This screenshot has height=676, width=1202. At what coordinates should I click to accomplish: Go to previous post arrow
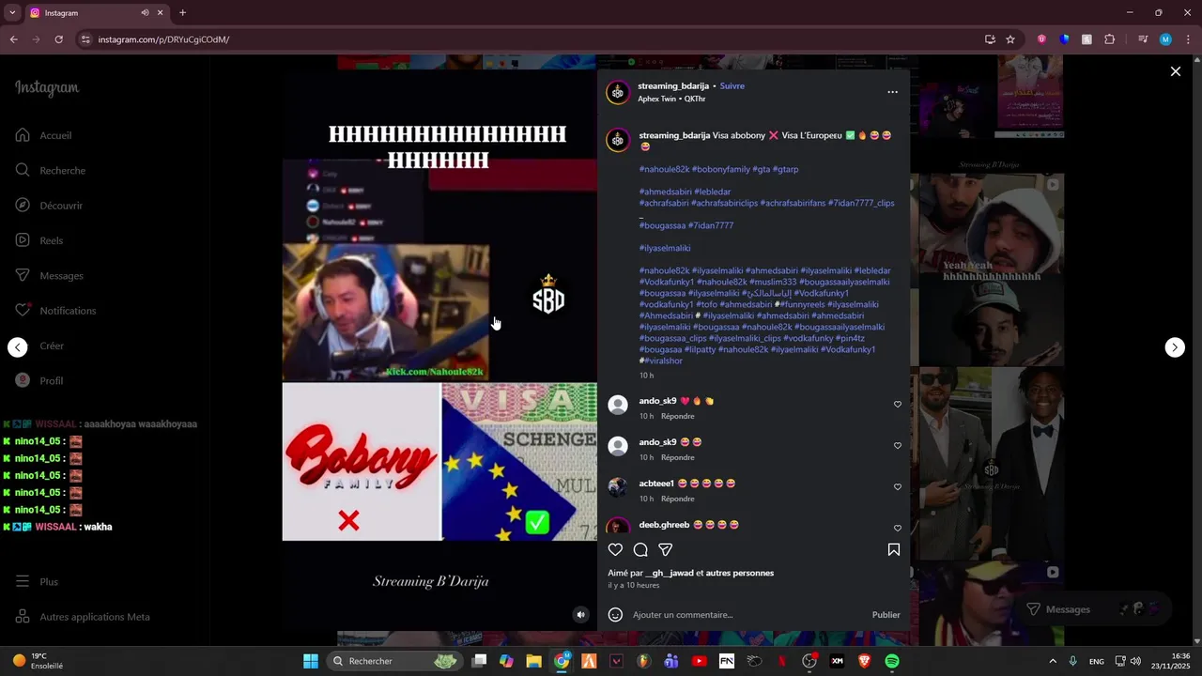coord(18,347)
